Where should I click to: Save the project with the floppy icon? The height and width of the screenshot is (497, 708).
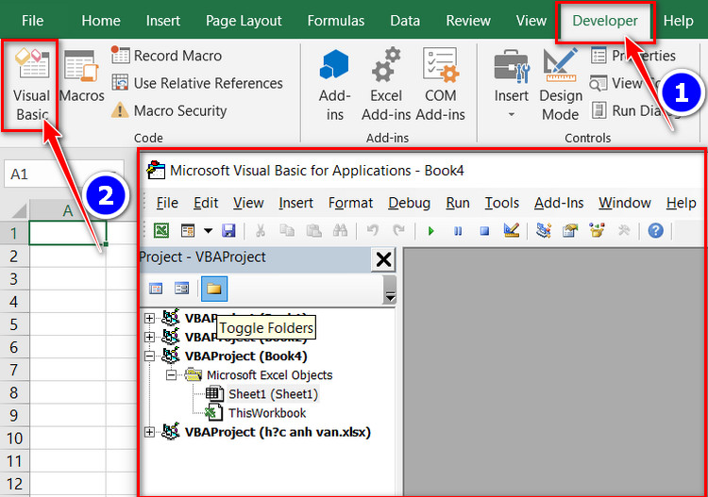(228, 231)
